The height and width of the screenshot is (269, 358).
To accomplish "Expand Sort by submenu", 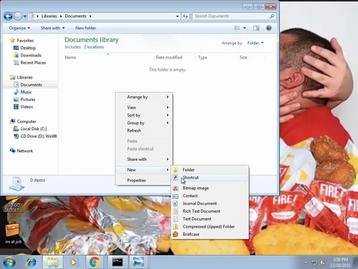I will pos(144,115).
